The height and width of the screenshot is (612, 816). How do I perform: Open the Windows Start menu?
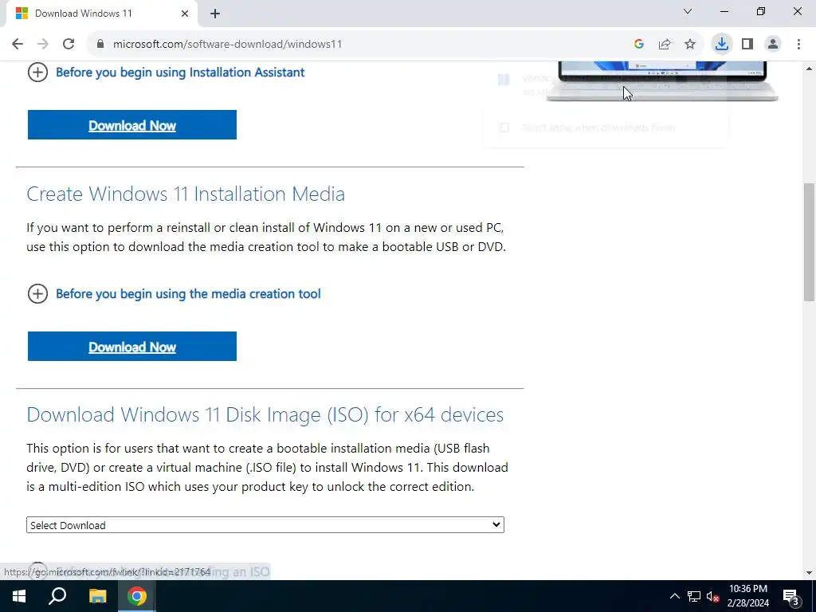(x=19, y=596)
